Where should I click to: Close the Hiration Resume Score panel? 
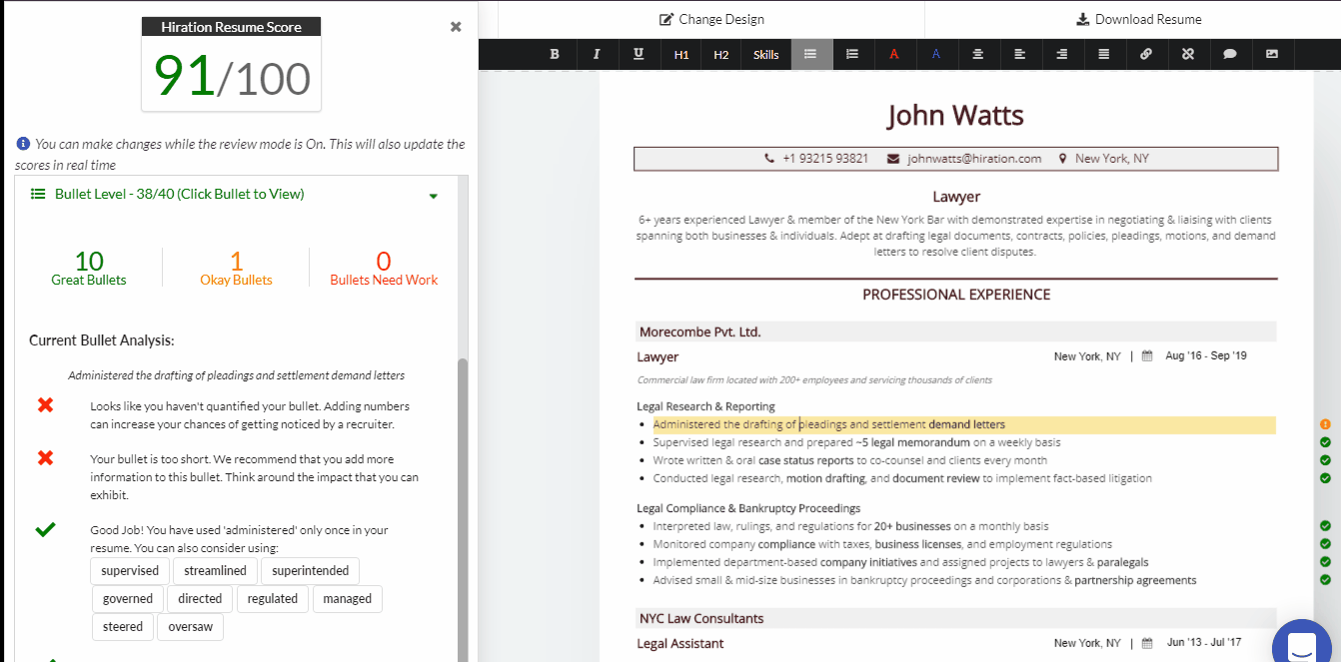tap(456, 27)
